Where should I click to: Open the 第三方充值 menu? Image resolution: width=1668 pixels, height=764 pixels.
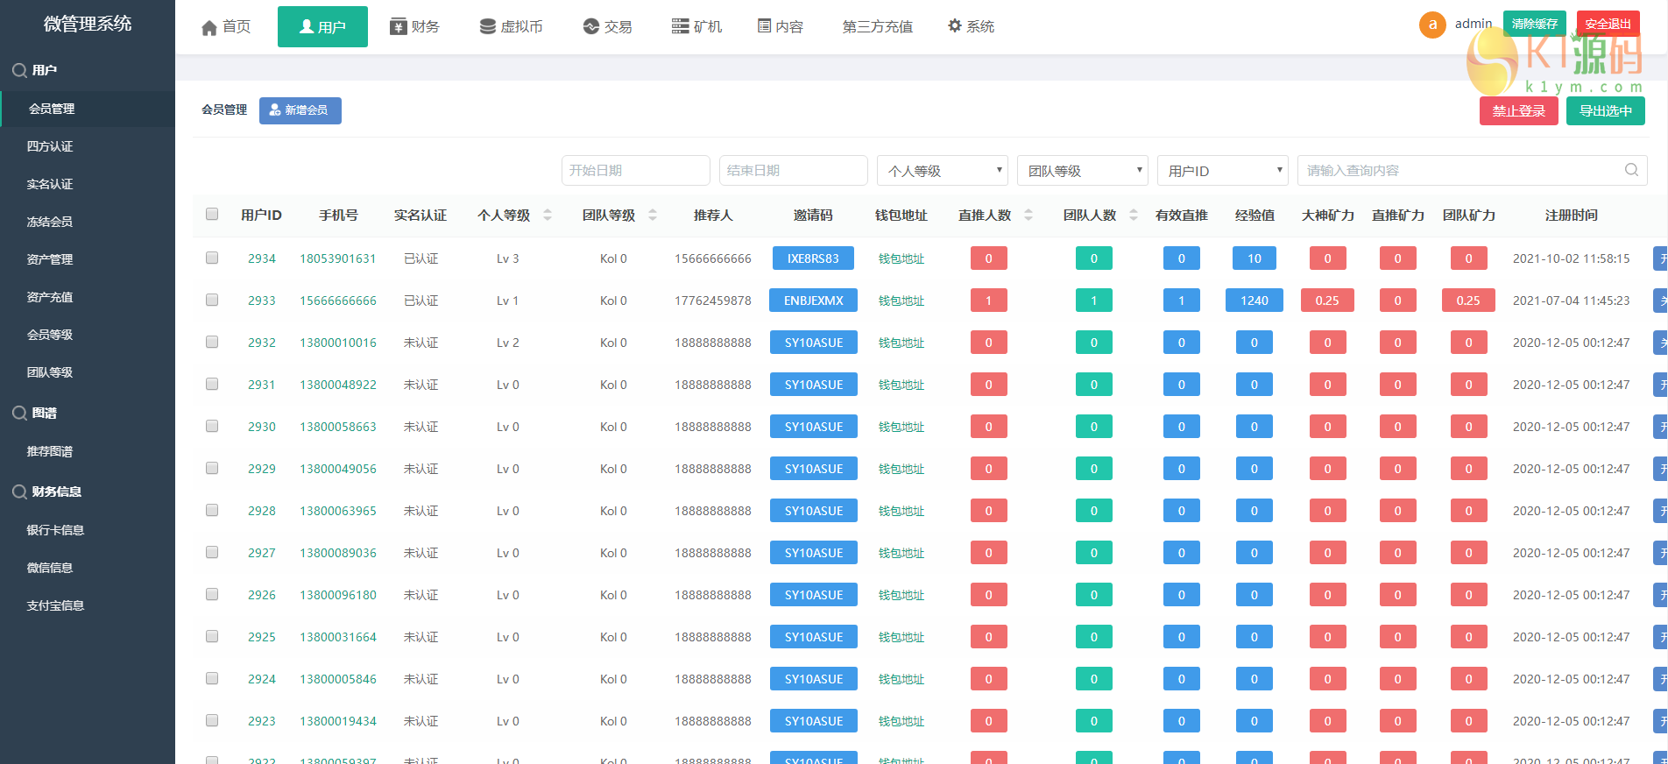878,26
